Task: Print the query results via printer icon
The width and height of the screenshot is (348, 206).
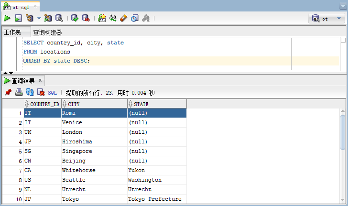Action: coord(19,92)
